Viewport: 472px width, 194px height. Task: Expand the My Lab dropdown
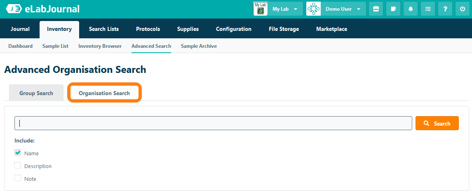[285, 9]
